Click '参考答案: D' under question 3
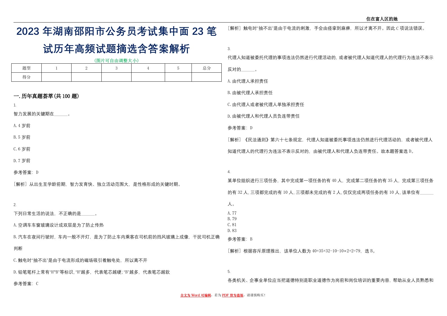This screenshot has width=447, height=316. point(240,128)
